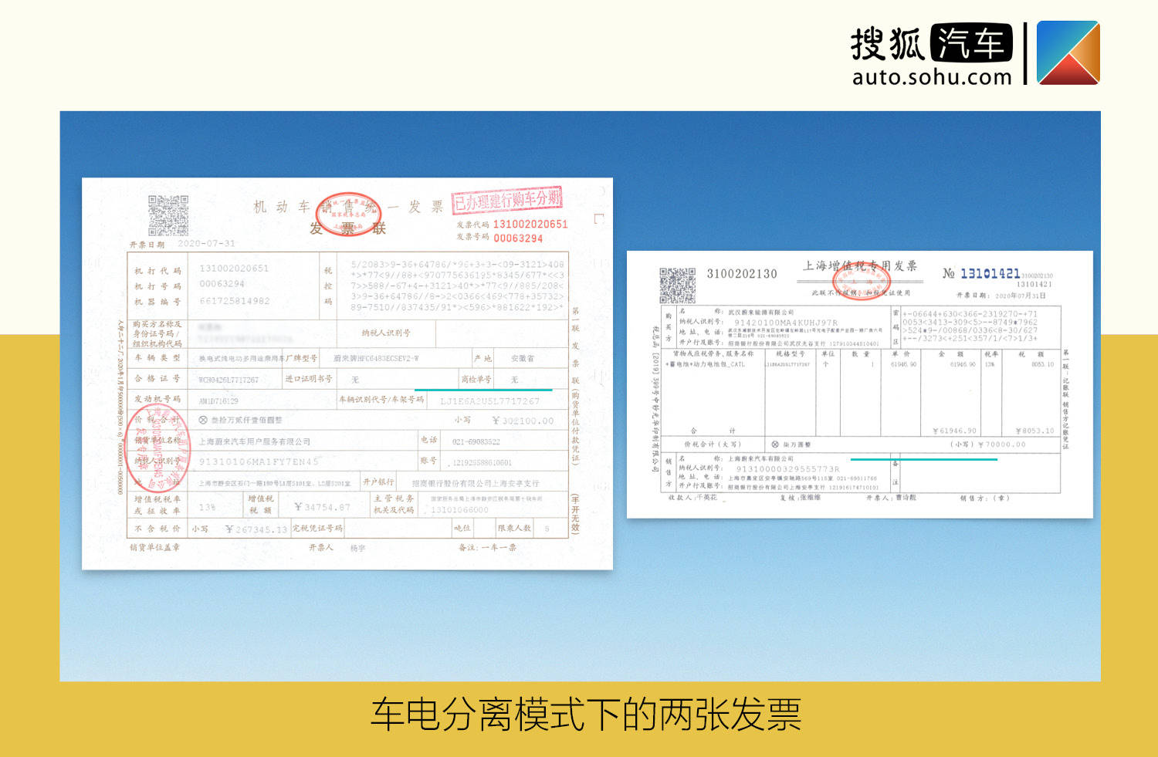
Task: Open the auto.sohu.com link
Action: 932,76
